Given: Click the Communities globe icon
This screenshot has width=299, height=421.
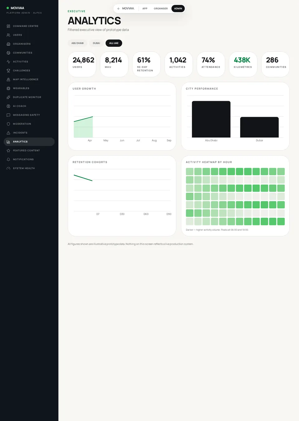Looking at the screenshot, I should point(8,53).
